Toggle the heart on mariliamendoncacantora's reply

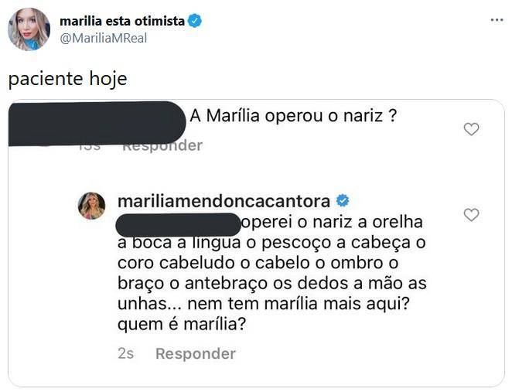(471, 215)
